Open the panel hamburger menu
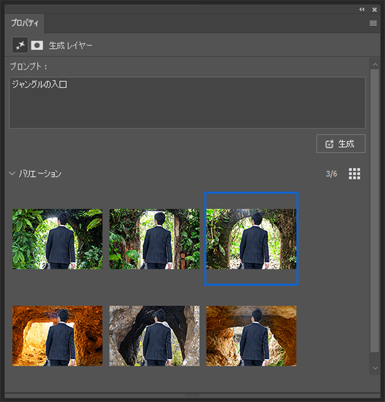 373,24
